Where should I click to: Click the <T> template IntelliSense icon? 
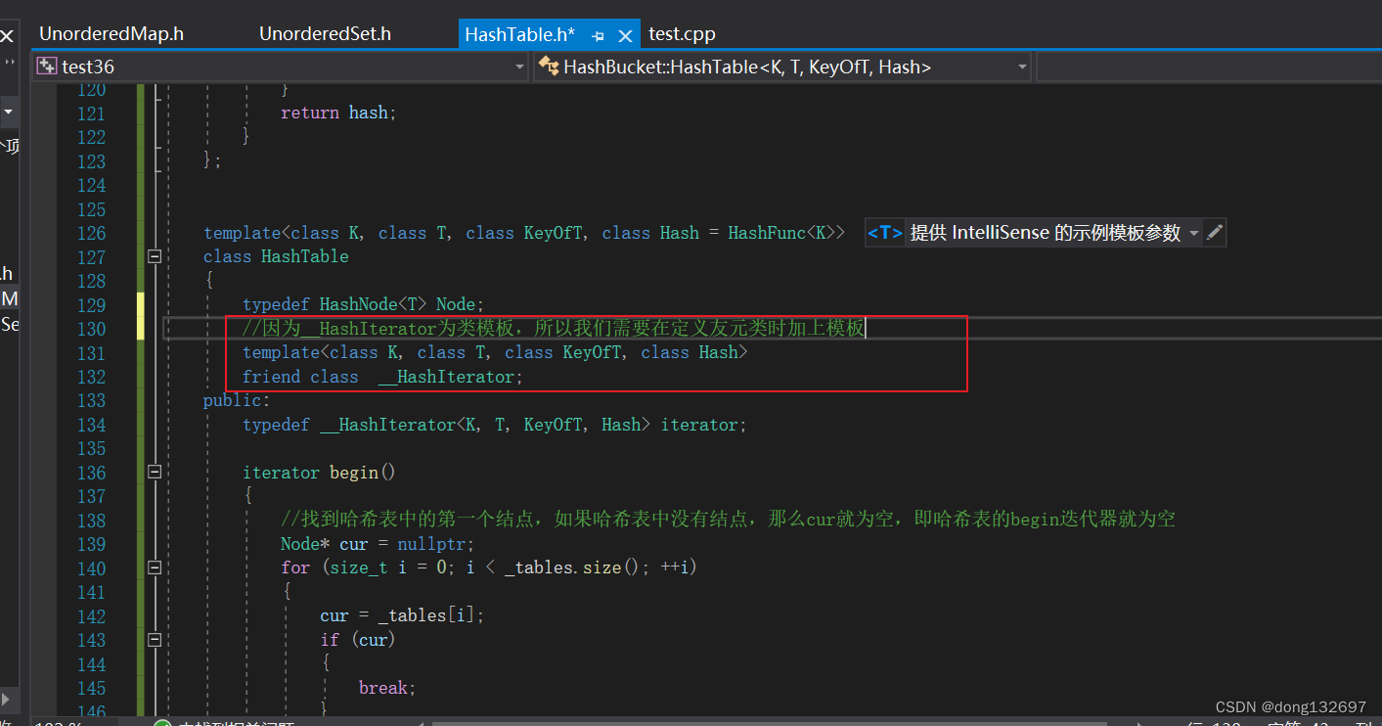pos(884,233)
